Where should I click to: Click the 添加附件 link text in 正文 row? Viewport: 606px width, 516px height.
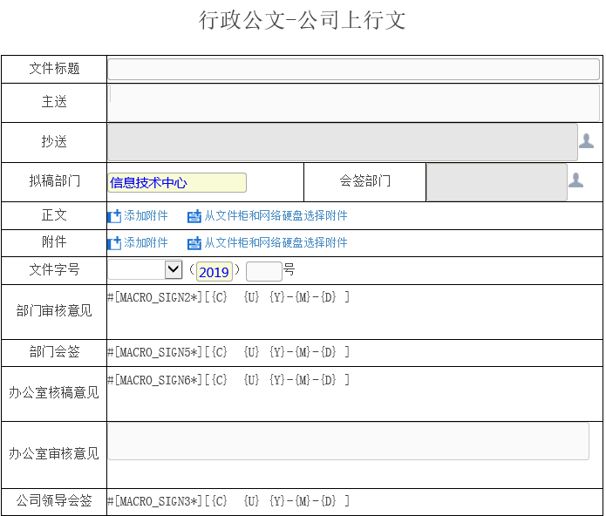click(146, 216)
